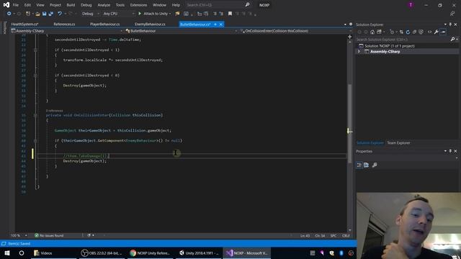Open the File menu
461x259 pixels.
pos(16,5)
